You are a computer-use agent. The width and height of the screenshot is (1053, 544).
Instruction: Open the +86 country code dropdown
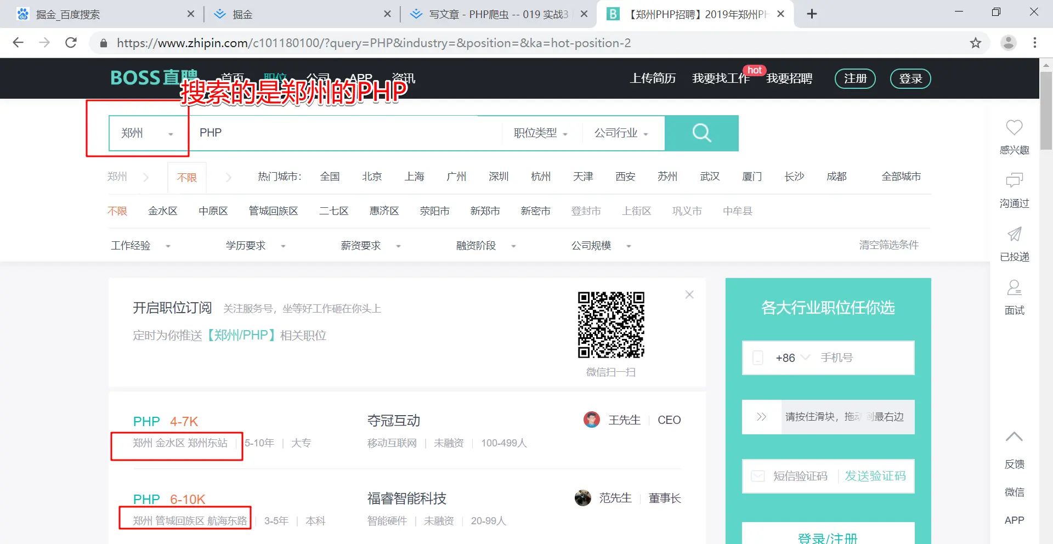coord(792,358)
